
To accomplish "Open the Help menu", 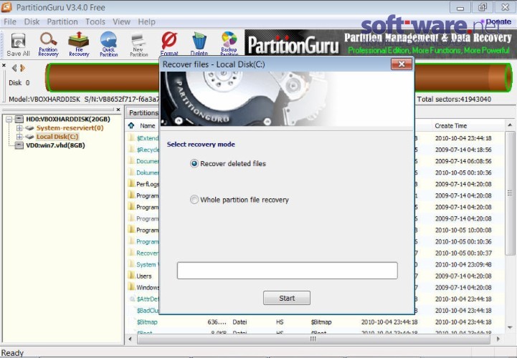I will click(x=146, y=21).
